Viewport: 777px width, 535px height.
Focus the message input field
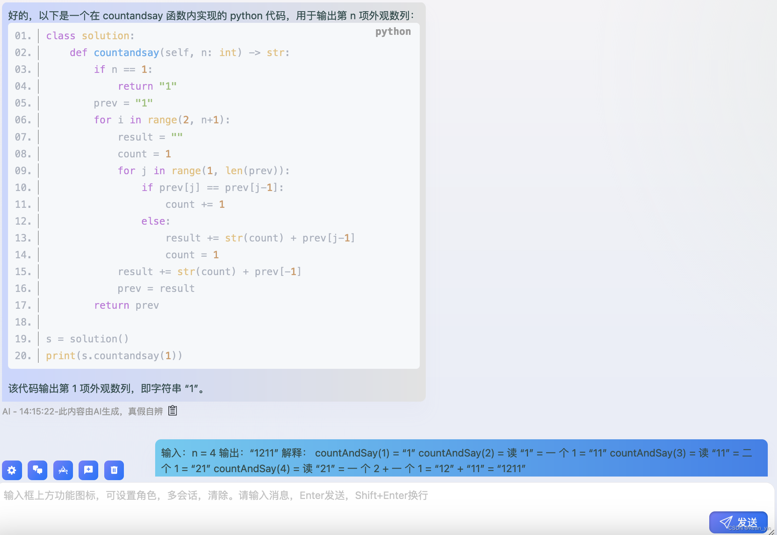pos(387,509)
